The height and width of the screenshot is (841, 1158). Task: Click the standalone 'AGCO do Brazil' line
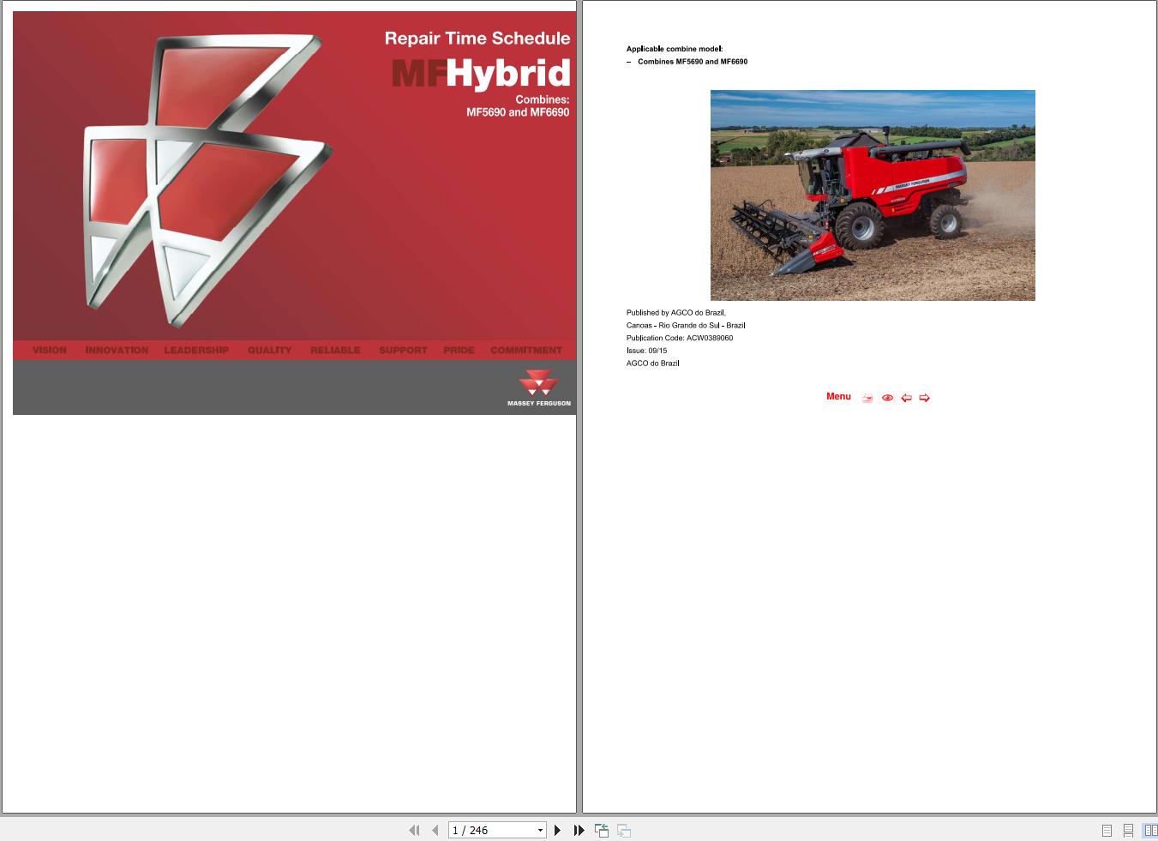[x=653, y=363]
